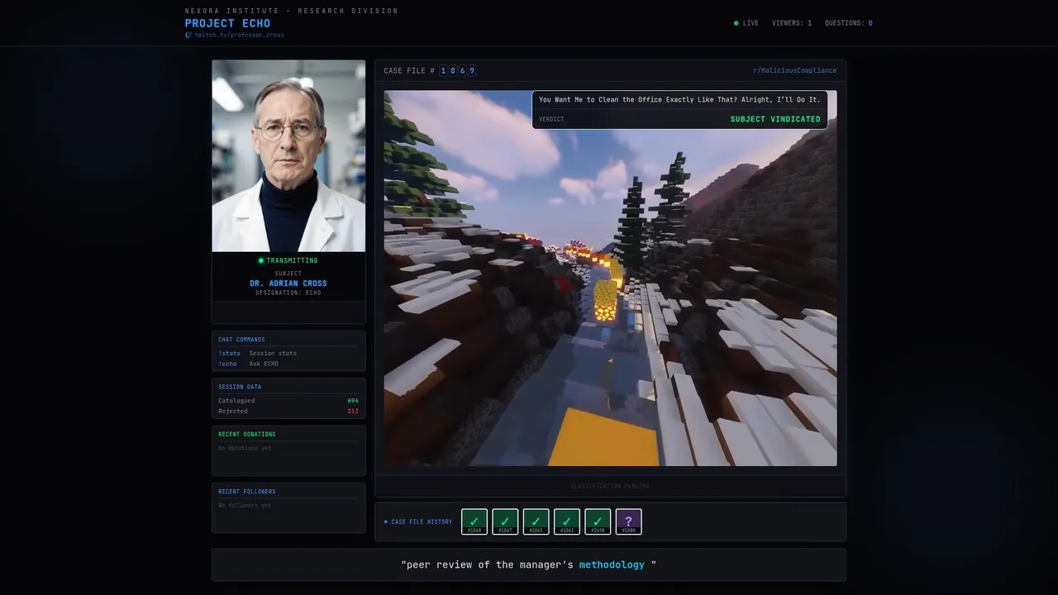The image size is (1058, 595).
Task: Click the NEXORA INSTITUTE - RESEARCH DIVISION heading
Action: click(x=292, y=11)
